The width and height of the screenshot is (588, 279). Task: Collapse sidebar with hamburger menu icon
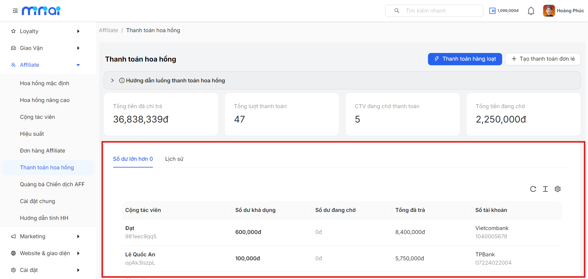click(x=15, y=11)
